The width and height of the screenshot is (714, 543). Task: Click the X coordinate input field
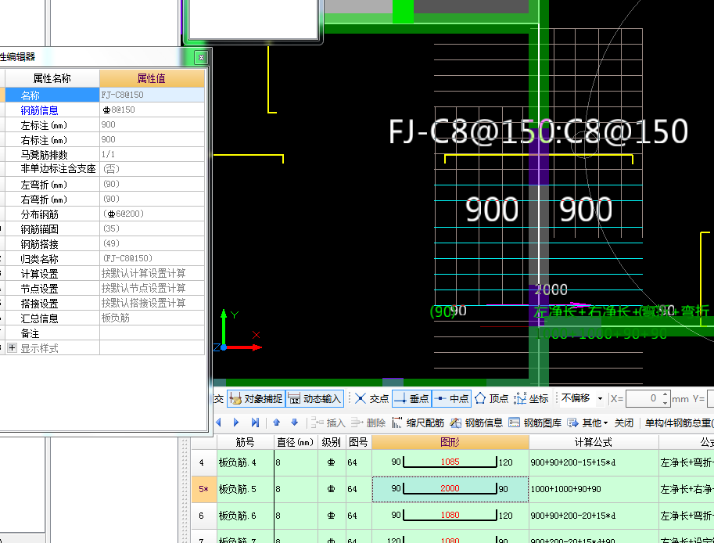tap(643, 398)
